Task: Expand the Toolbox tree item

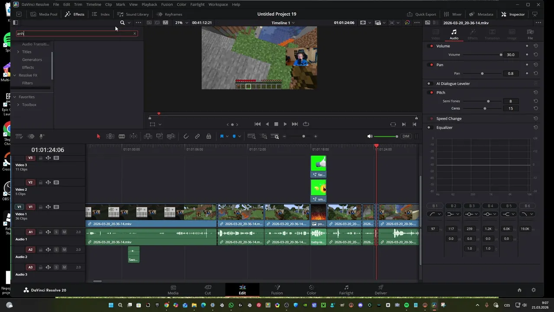Action: [x=18, y=105]
